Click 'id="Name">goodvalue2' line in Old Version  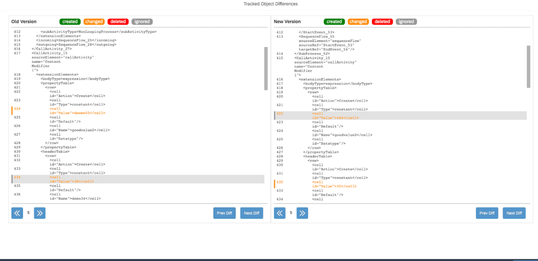point(80,130)
